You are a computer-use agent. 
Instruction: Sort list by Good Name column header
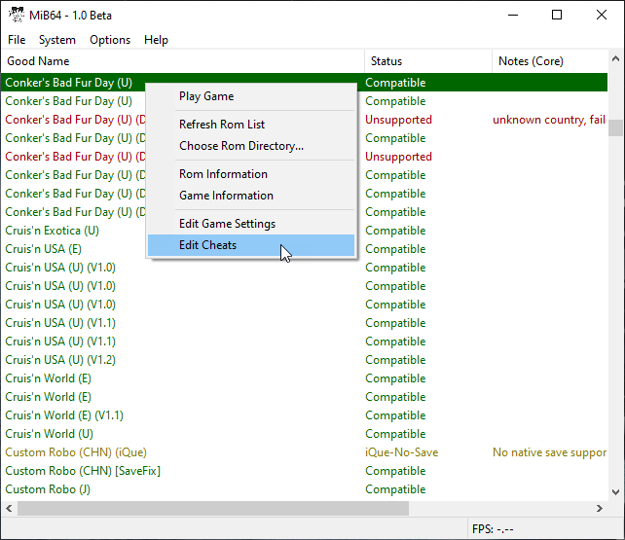coord(183,61)
